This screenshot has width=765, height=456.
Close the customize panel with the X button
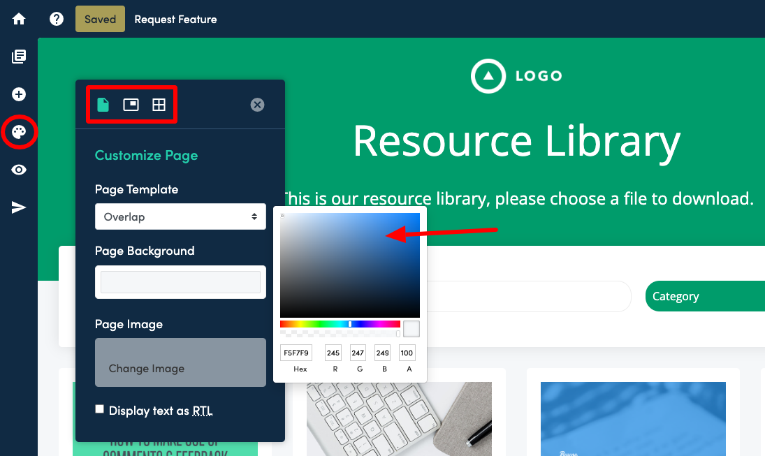point(257,105)
